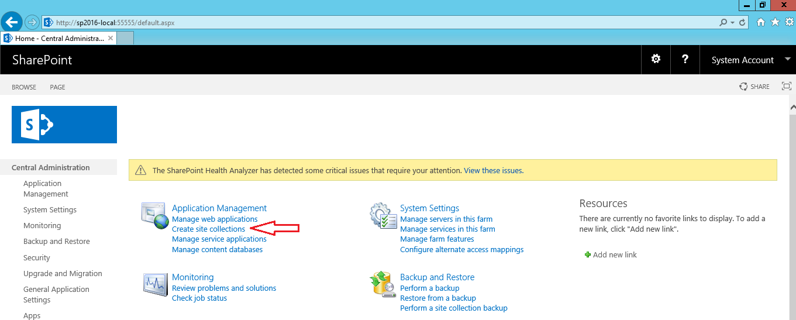
Task: Select Central Administration in left navigation
Action: click(51, 167)
